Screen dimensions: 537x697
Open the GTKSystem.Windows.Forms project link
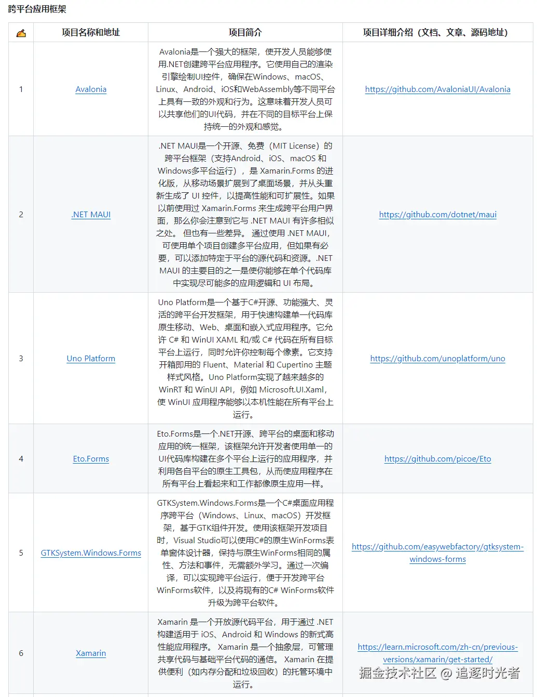pos(91,553)
